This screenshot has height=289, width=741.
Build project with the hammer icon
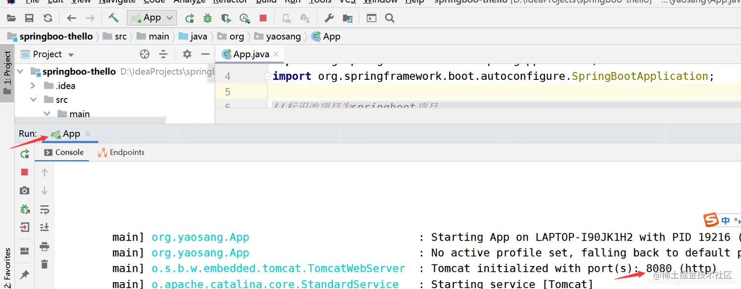pos(114,18)
